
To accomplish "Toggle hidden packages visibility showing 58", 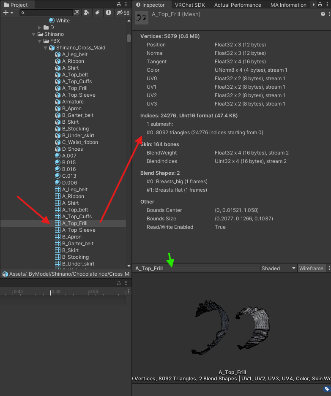I will [123, 13].
